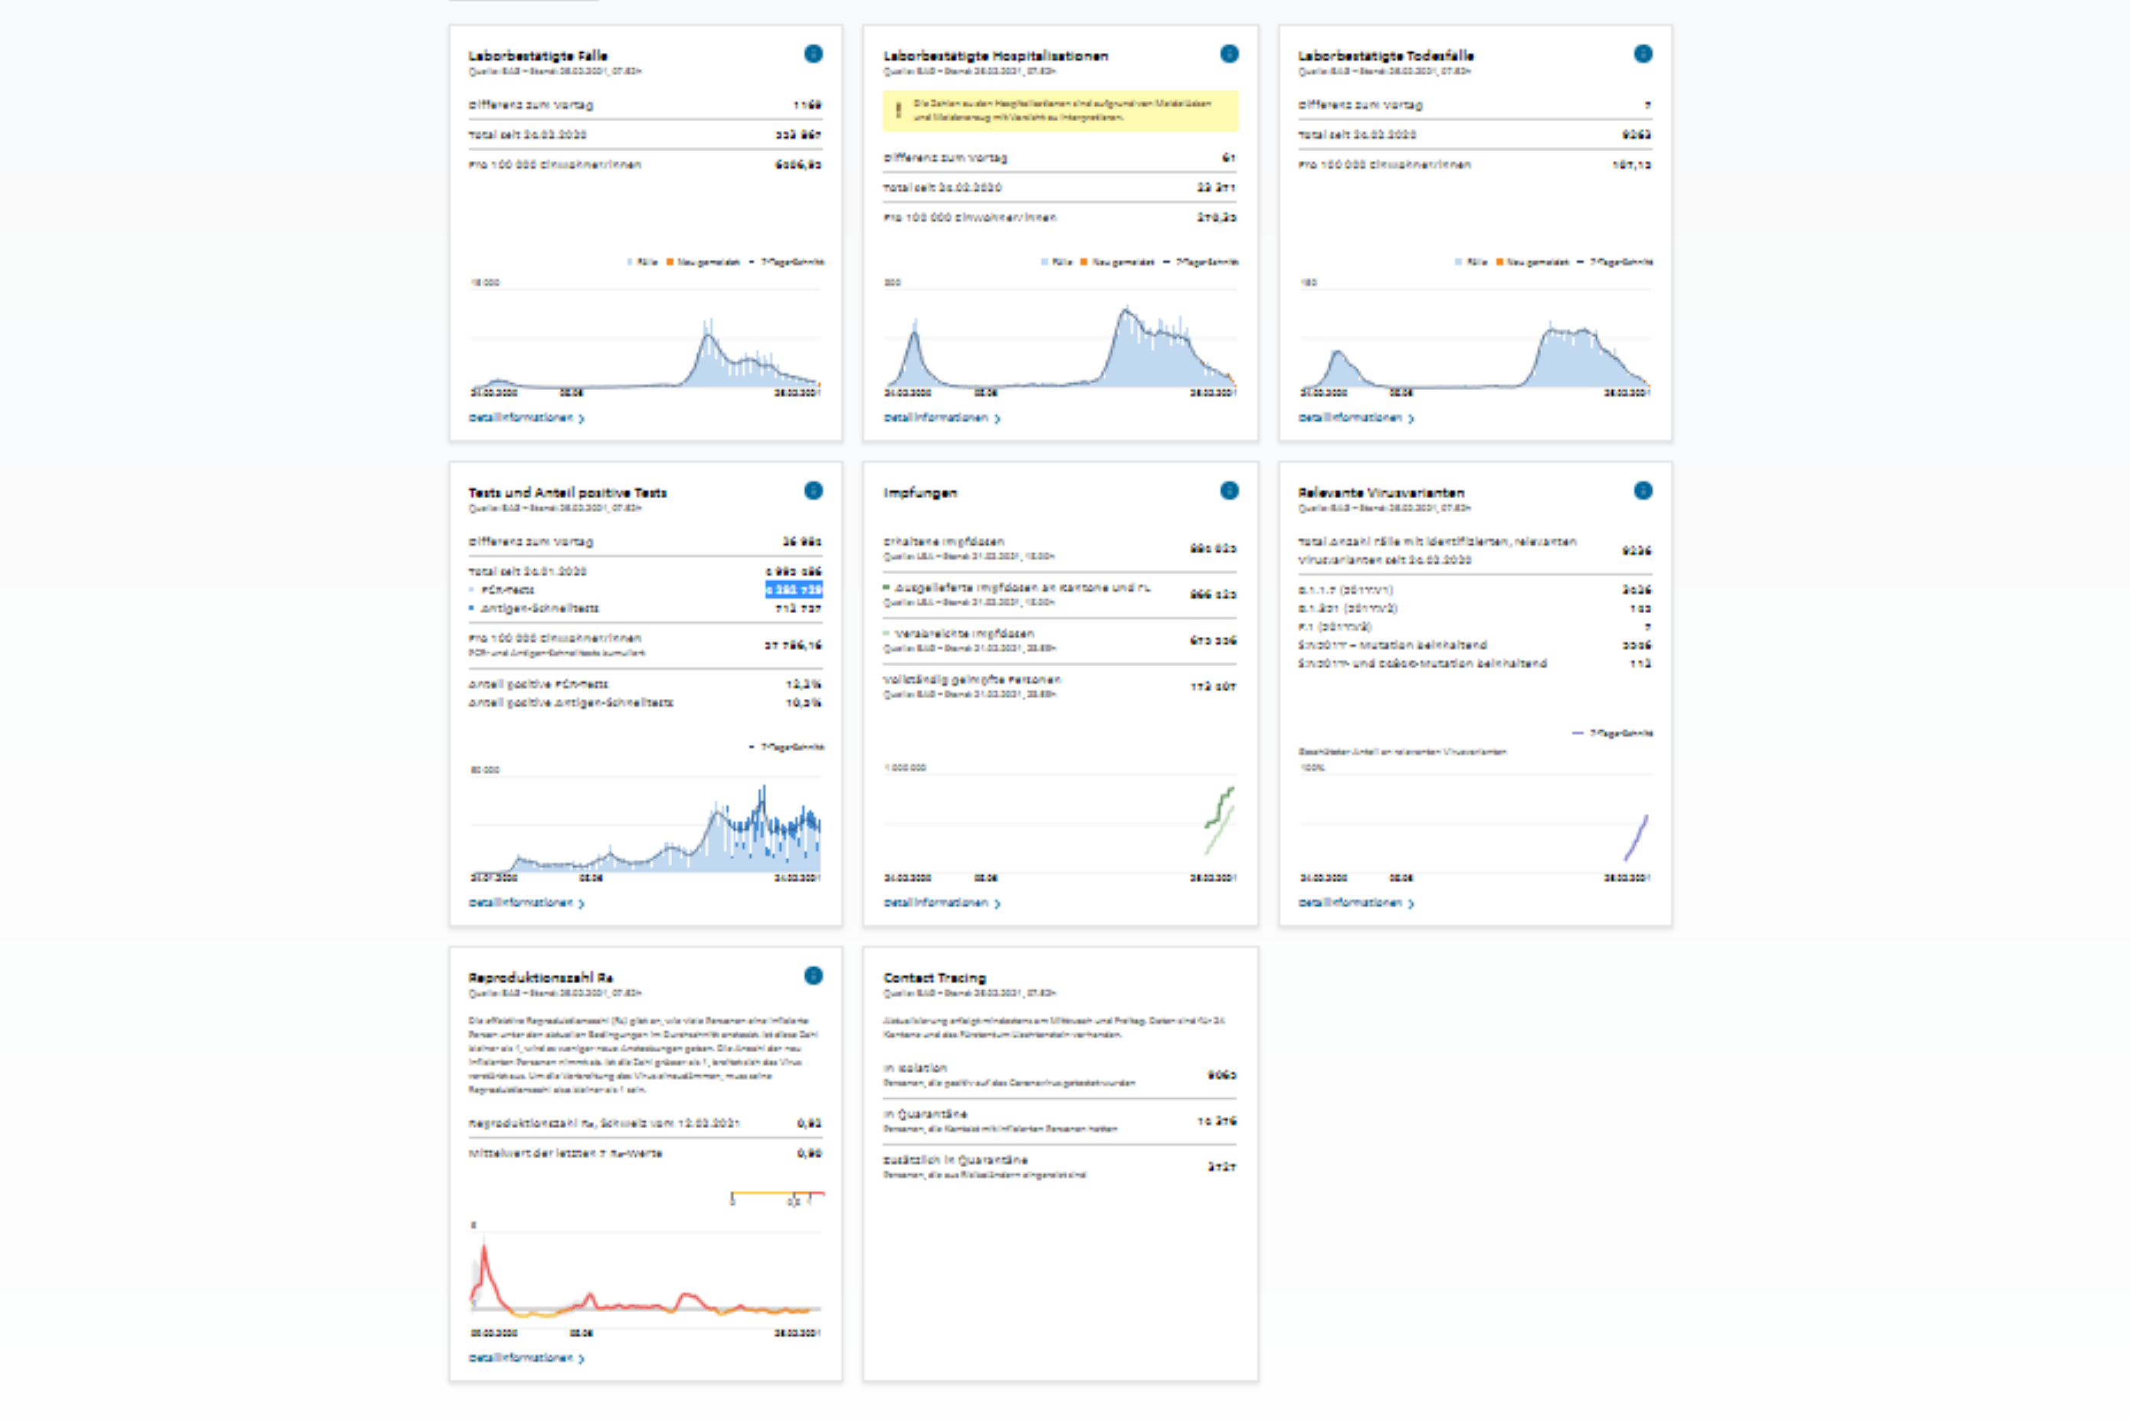The height and width of the screenshot is (1420, 2130).
Task: Click info icon on Reproduktionszahl Re card
Action: [x=813, y=976]
